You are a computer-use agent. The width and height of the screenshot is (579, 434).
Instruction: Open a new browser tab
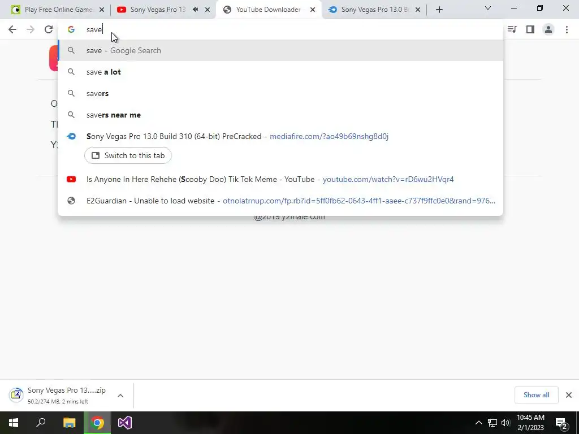(439, 10)
